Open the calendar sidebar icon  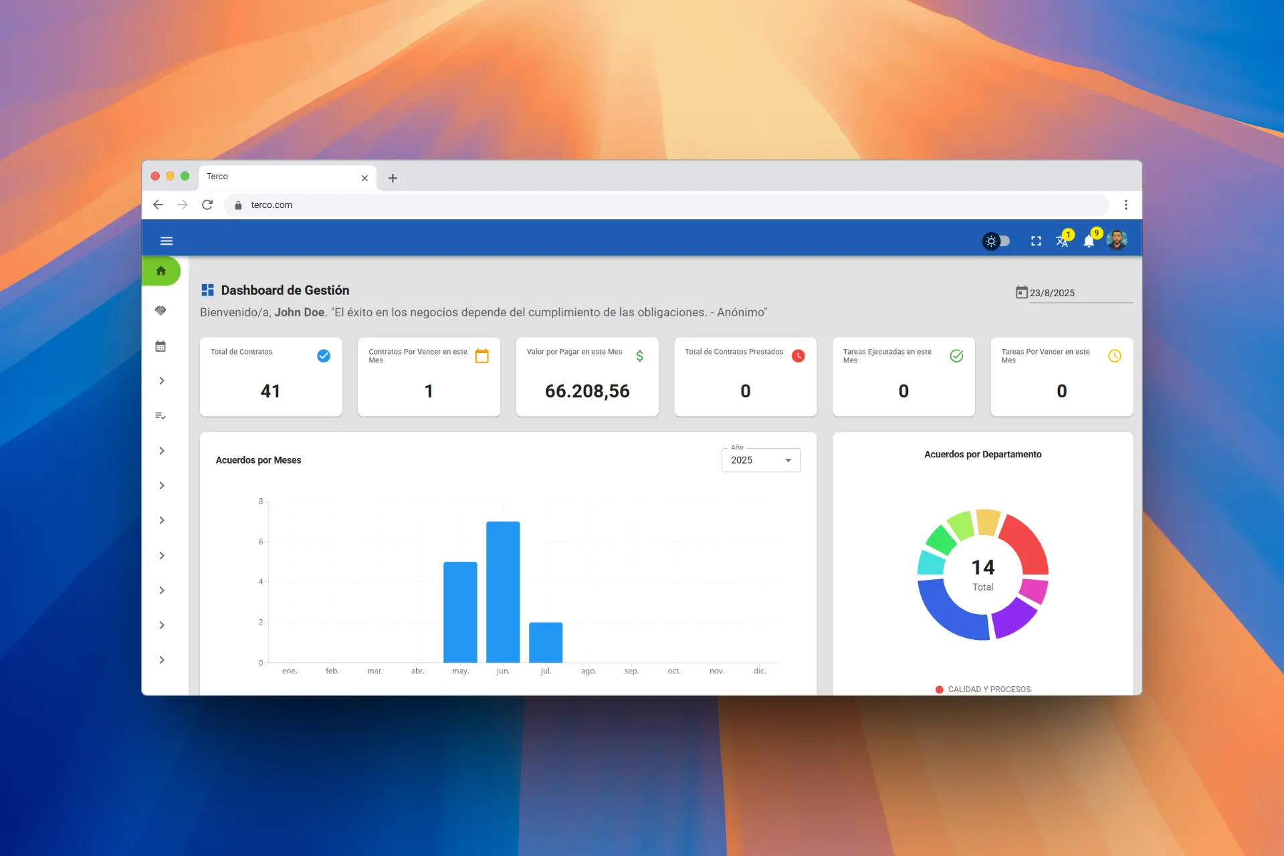pos(160,346)
